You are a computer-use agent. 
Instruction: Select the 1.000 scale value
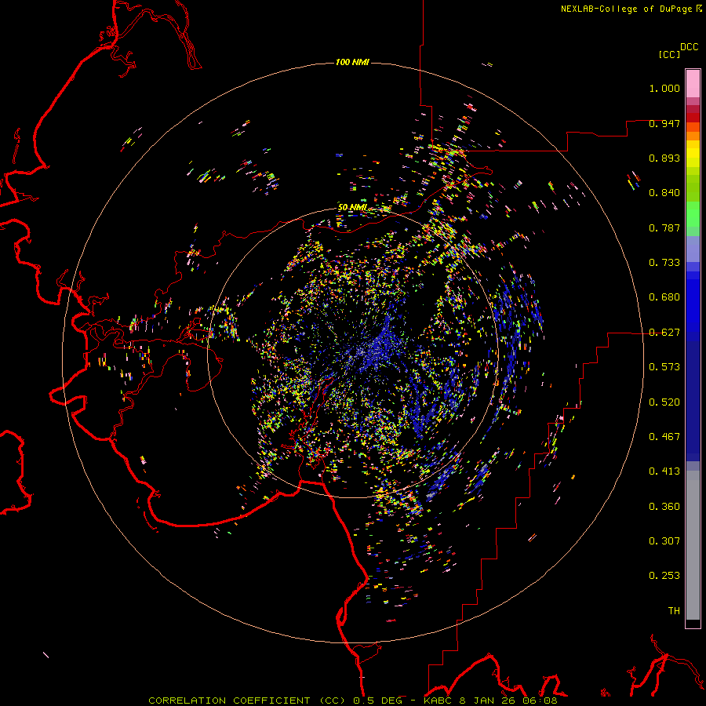pyautogui.click(x=664, y=88)
